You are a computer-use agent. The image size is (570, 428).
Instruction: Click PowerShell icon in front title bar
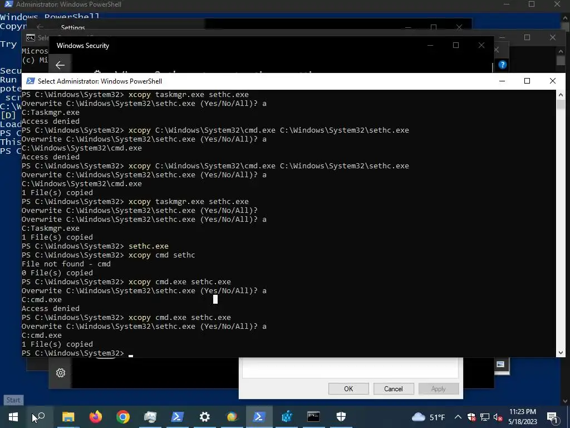31,81
